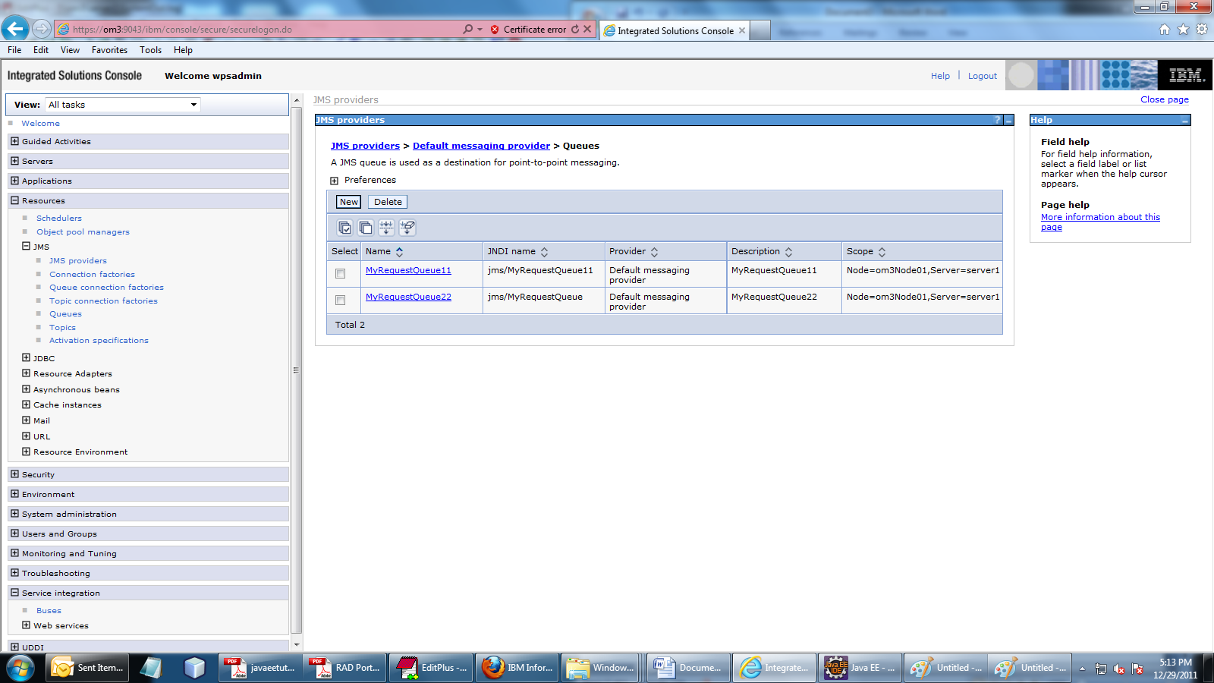Open Favorites star icon

click(x=1183, y=30)
